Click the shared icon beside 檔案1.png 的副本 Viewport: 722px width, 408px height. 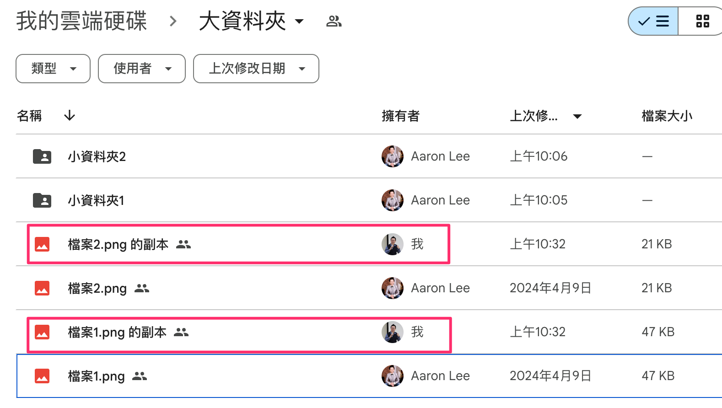click(181, 332)
